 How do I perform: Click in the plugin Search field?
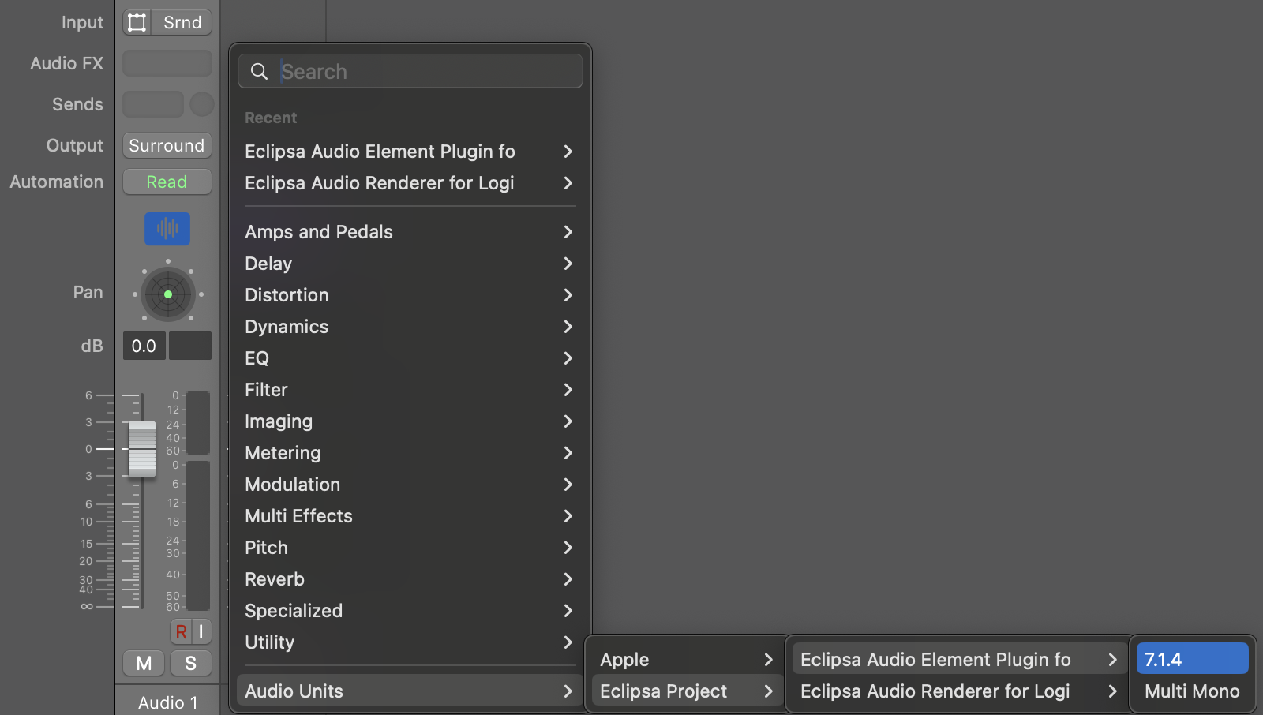tap(426, 72)
